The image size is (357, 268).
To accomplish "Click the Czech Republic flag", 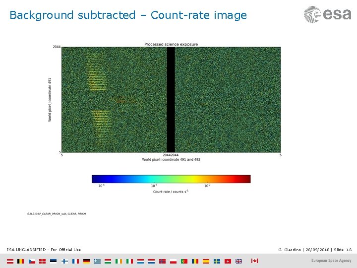I will pos(32,261).
